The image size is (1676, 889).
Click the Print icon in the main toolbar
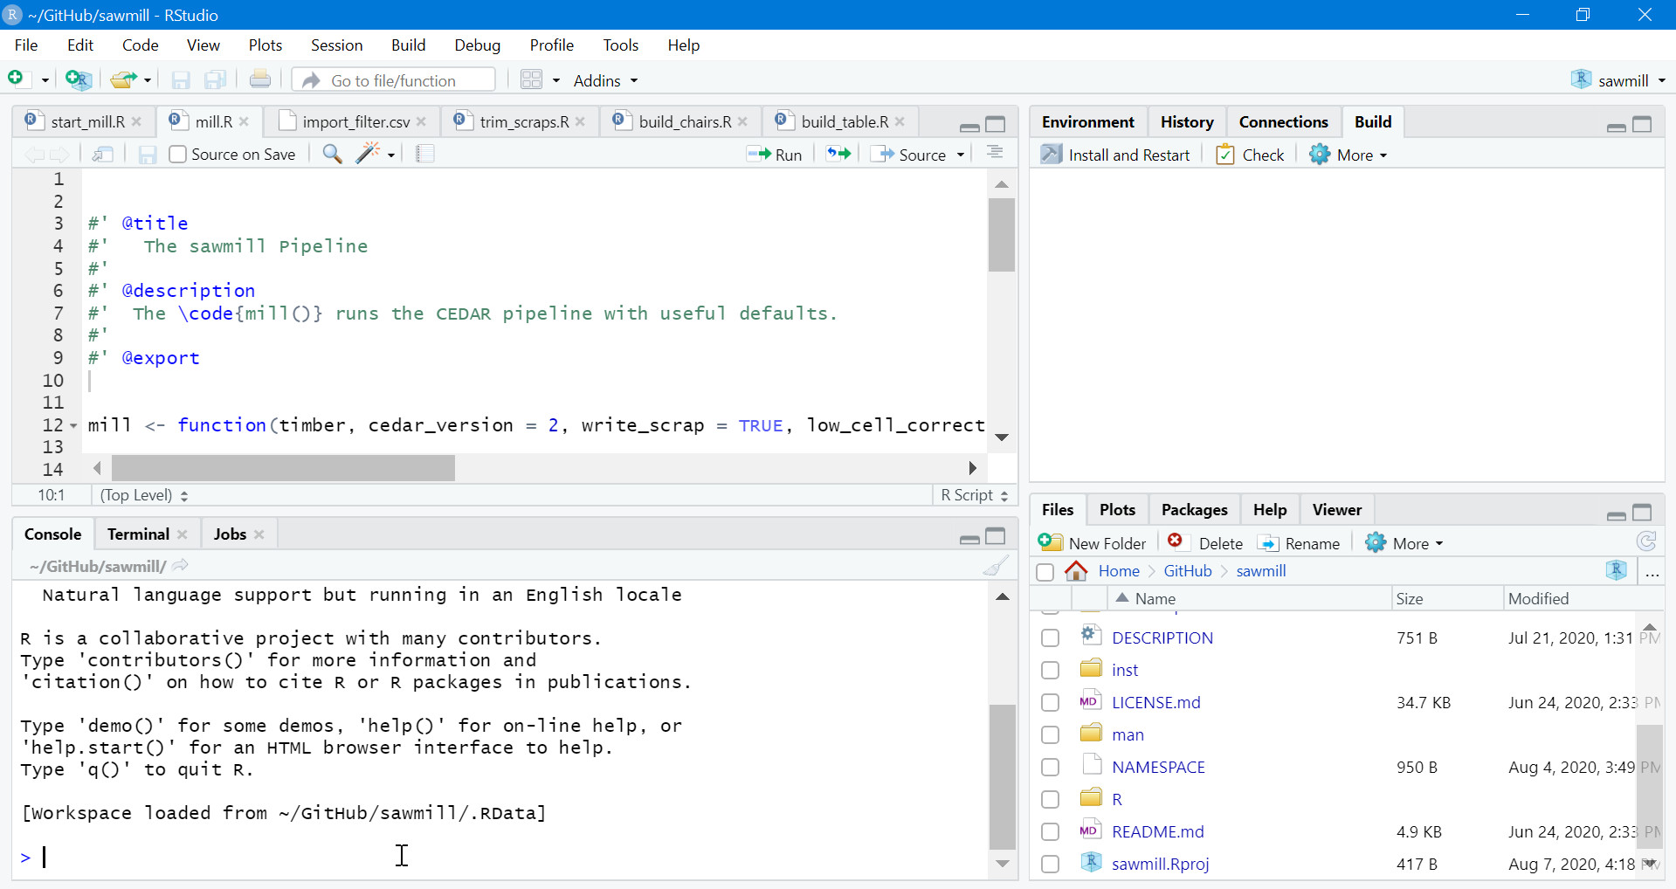[260, 79]
